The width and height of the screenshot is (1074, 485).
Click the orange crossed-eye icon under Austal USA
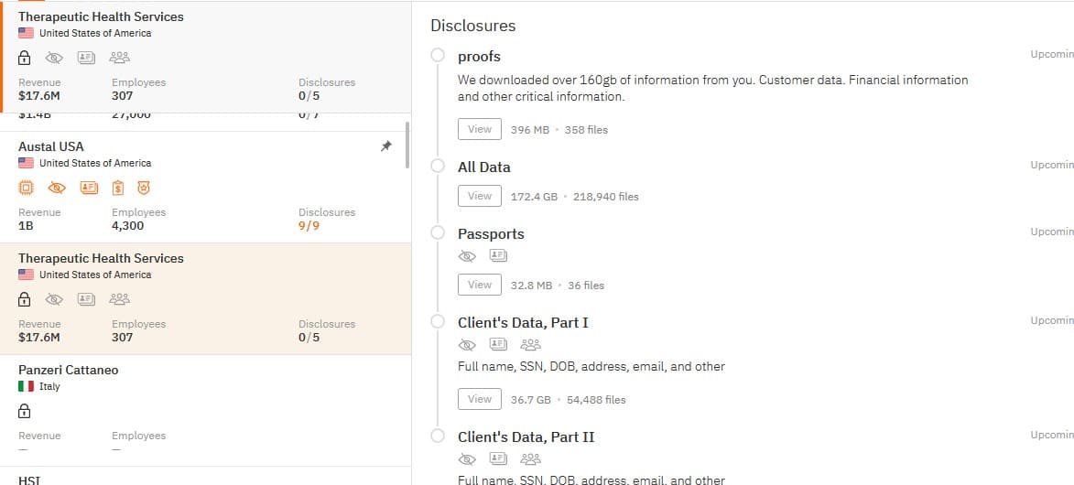coord(57,188)
